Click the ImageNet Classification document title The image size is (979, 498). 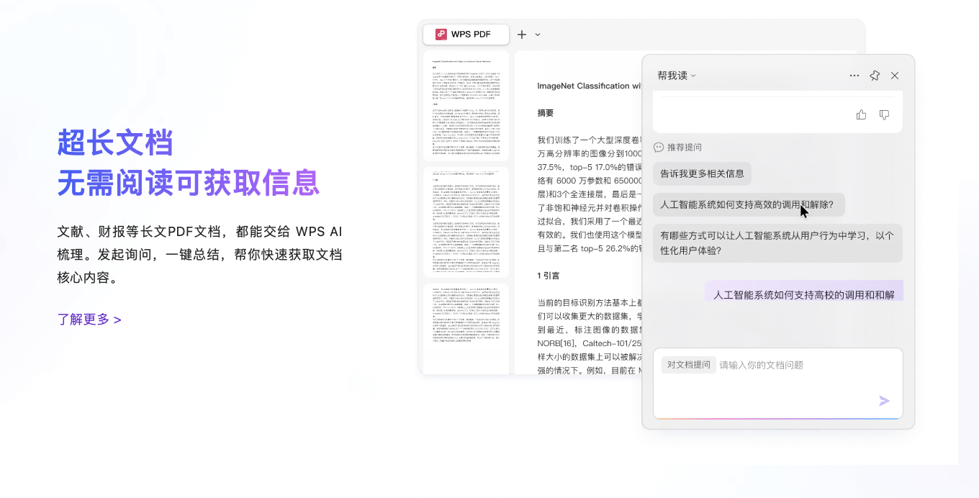[589, 86]
